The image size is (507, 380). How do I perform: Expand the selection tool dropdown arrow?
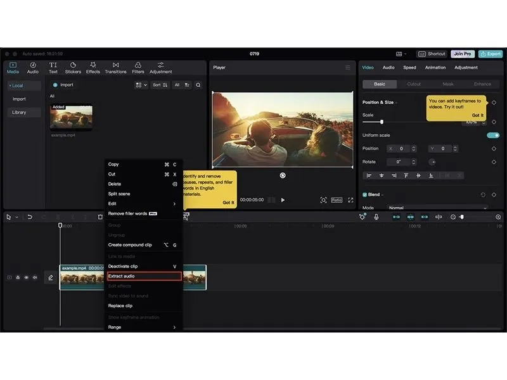pyautogui.click(x=17, y=217)
